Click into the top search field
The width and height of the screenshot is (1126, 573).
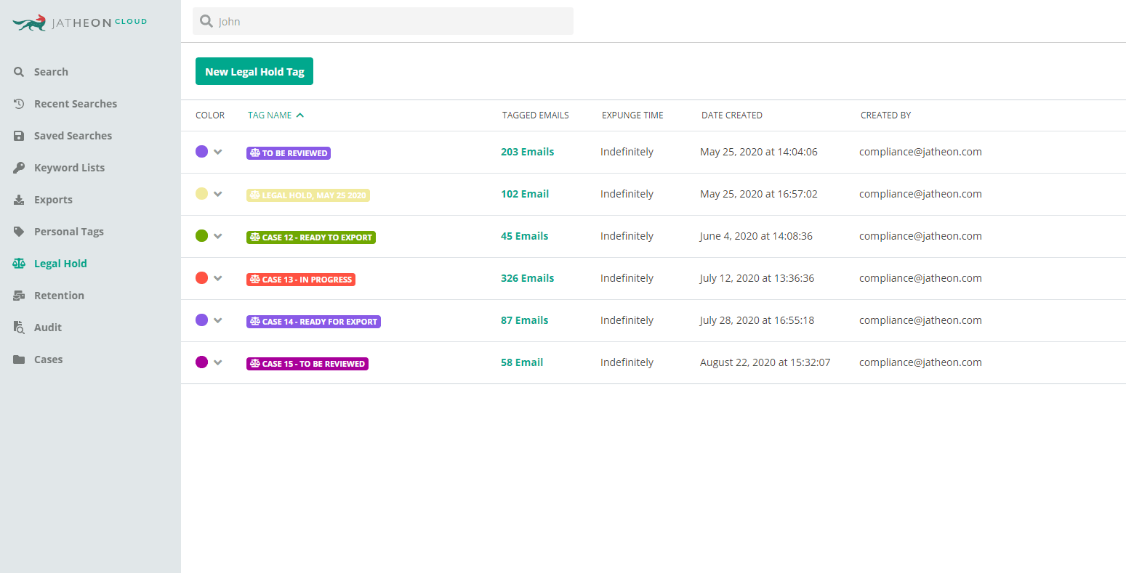click(393, 22)
